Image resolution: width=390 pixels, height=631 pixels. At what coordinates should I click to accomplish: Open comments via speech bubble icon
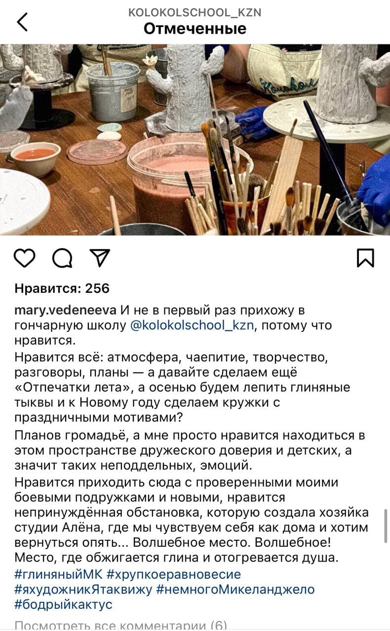(x=62, y=258)
